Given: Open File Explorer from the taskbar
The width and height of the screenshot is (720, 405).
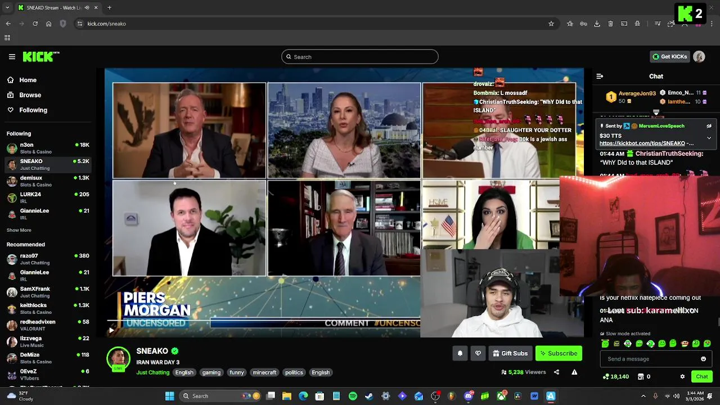Looking at the screenshot, I should coord(287,396).
